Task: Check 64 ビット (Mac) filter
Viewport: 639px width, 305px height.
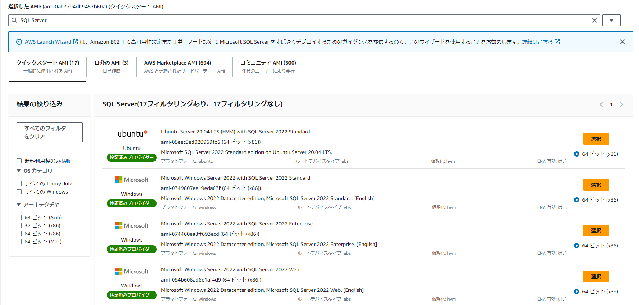Action: point(19,242)
